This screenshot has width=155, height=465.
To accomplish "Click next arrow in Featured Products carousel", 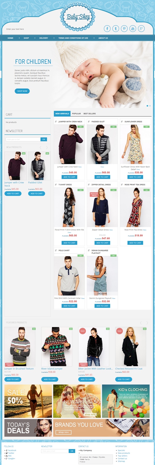I will 147,323.
